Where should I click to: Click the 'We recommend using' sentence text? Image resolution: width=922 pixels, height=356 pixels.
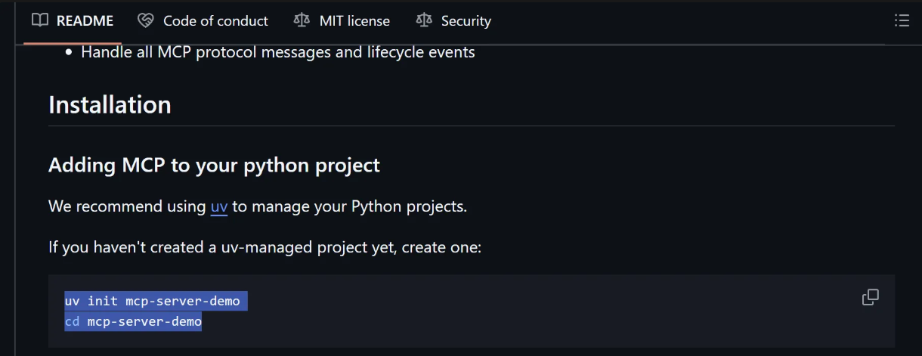[x=127, y=206]
